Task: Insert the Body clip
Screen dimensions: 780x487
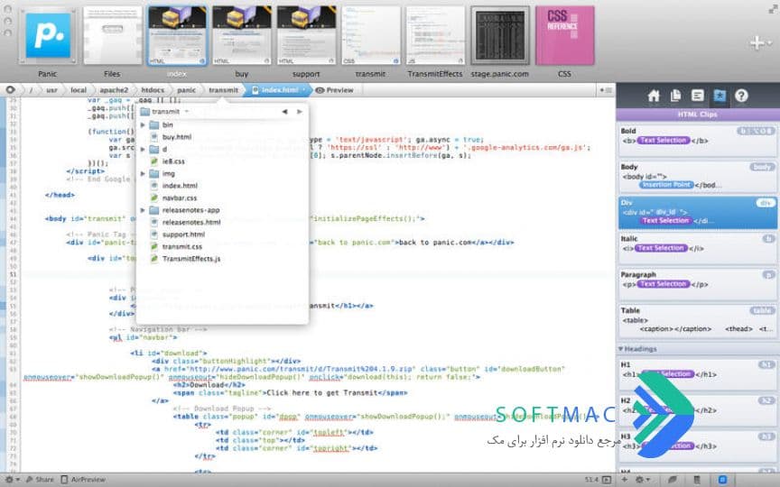Action: click(x=698, y=177)
